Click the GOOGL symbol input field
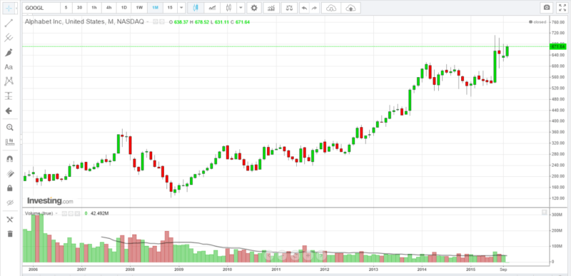The width and height of the screenshot is (571, 276). coord(41,8)
